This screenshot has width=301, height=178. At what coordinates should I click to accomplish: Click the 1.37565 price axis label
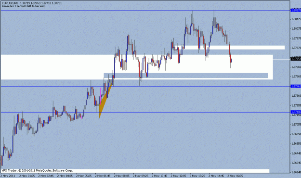pyautogui.click(x=296, y=76)
